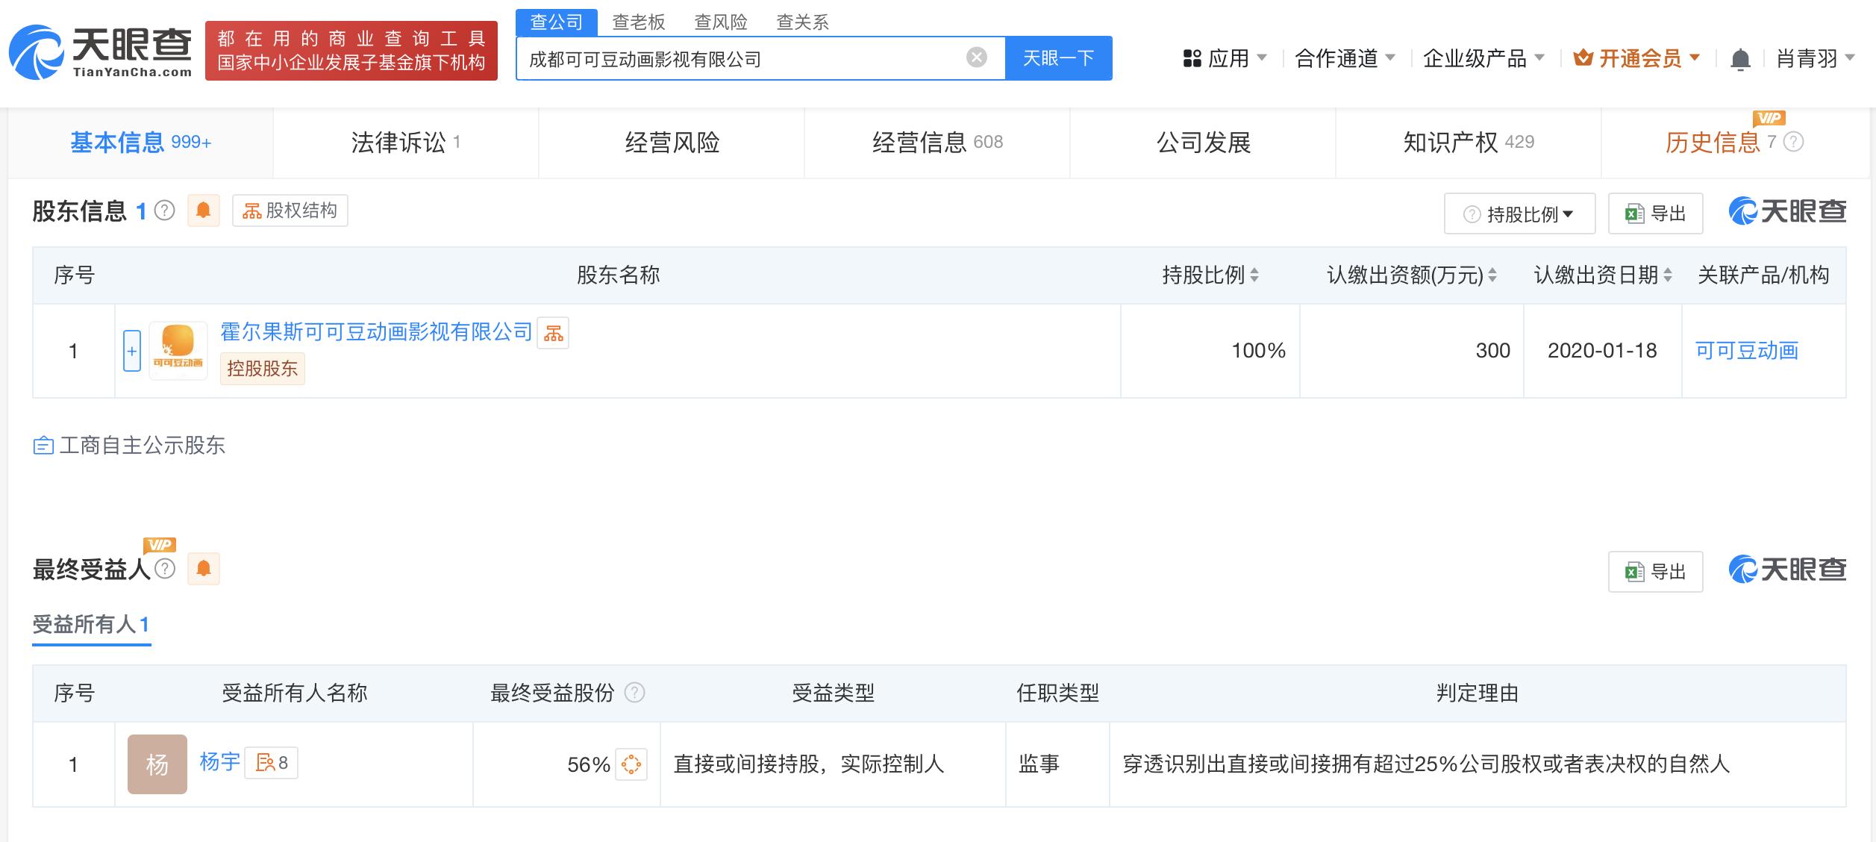Expand the shareholder row plus button
Screen dimensions: 1876x842
tap(132, 351)
